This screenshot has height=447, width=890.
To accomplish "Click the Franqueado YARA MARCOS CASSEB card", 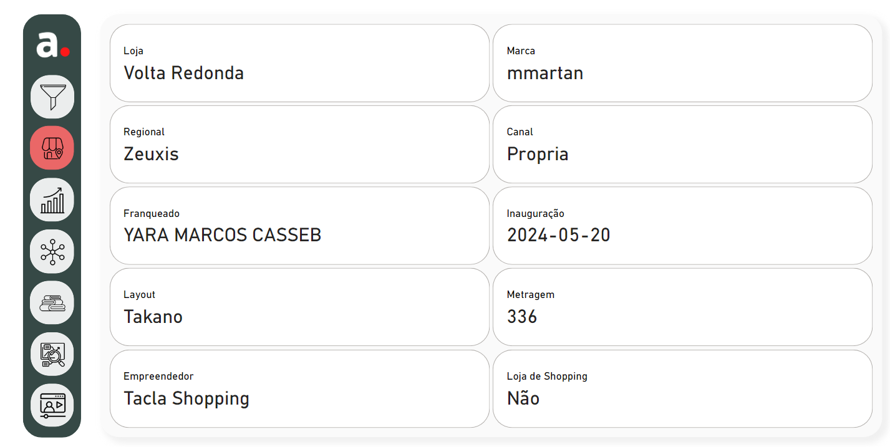I will (x=299, y=226).
